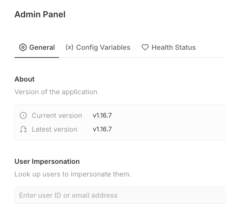The width and height of the screenshot is (226, 221).
Task: Click the Current version circle-dot icon
Action: click(x=23, y=115)
